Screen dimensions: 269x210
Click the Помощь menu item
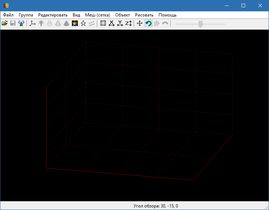click(167, 15)
